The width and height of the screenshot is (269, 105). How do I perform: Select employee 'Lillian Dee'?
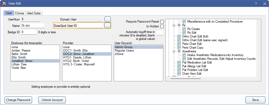click(35, 64)
